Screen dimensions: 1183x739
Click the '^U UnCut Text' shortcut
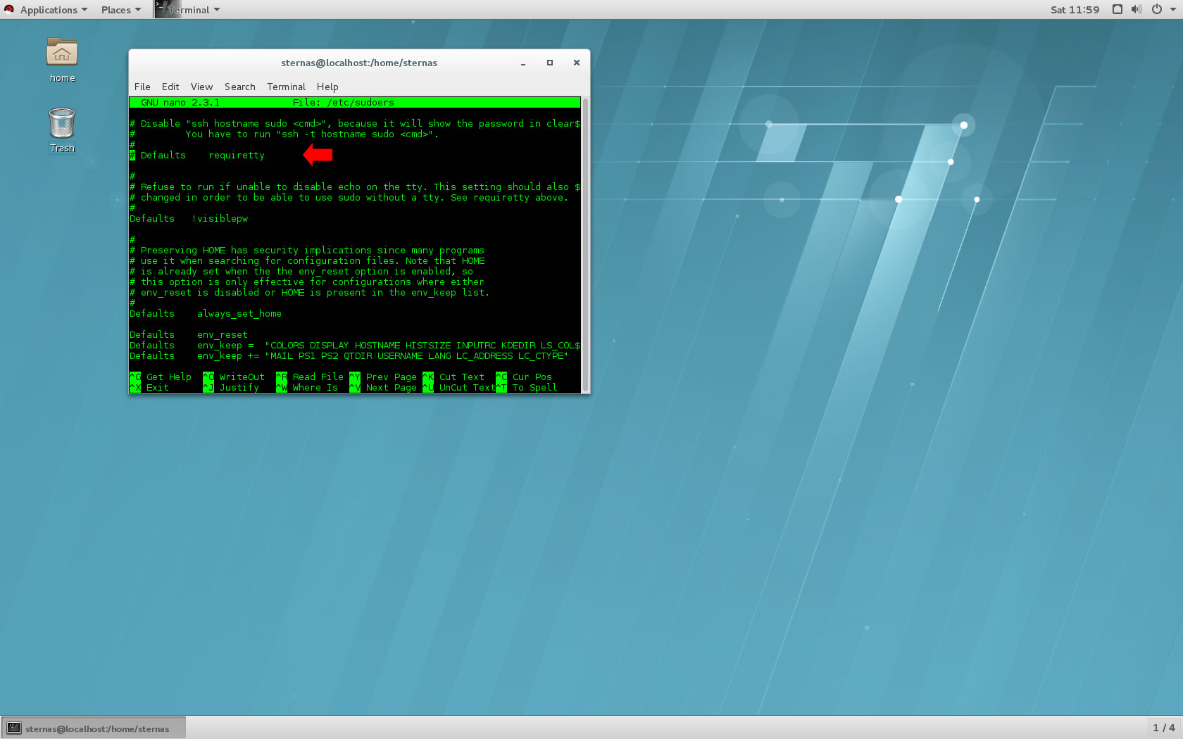(459, 387)
